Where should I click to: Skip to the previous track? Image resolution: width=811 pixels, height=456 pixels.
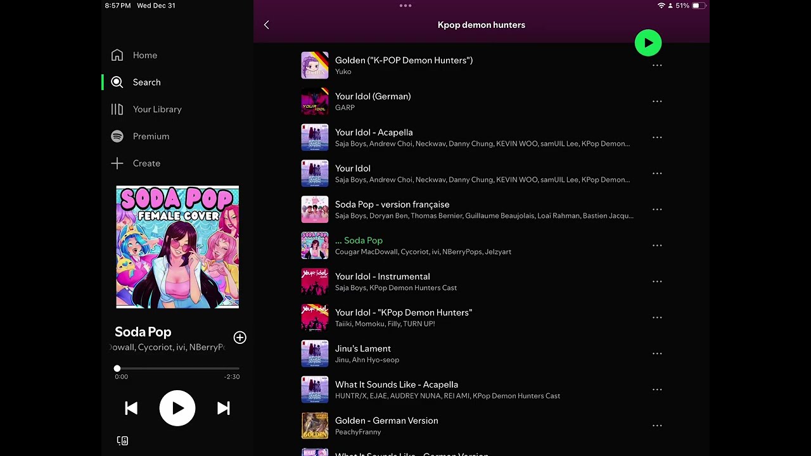(131, 408)
